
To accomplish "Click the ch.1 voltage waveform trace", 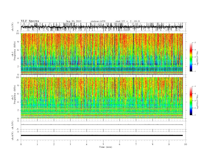I will tap(102, 27).
